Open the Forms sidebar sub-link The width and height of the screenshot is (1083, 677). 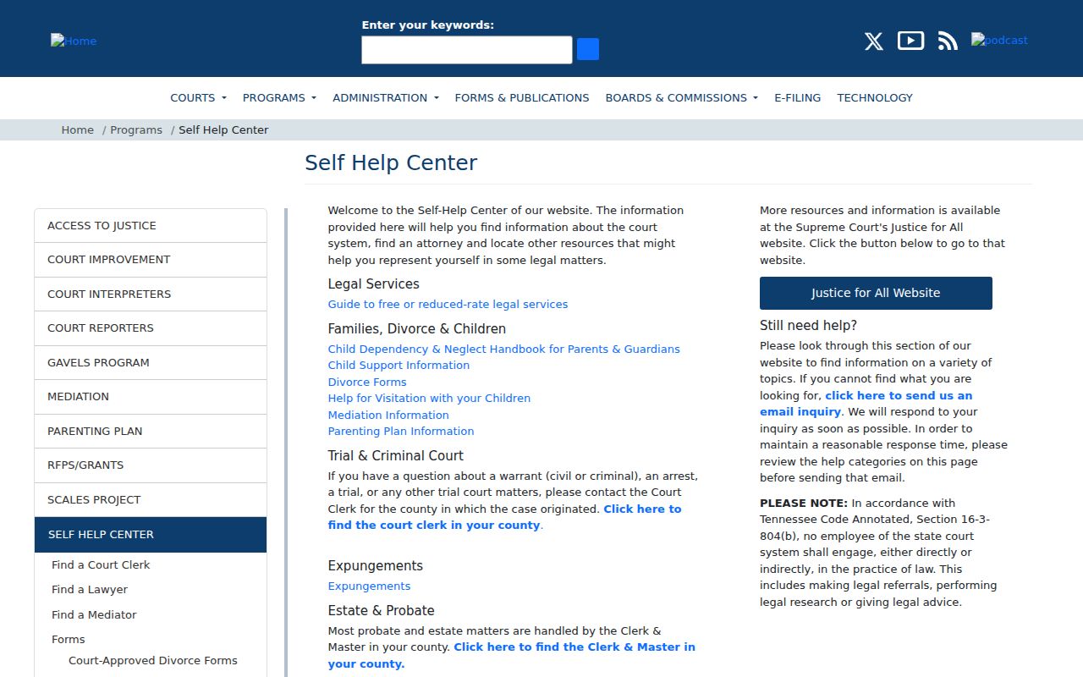click(69, 640)
